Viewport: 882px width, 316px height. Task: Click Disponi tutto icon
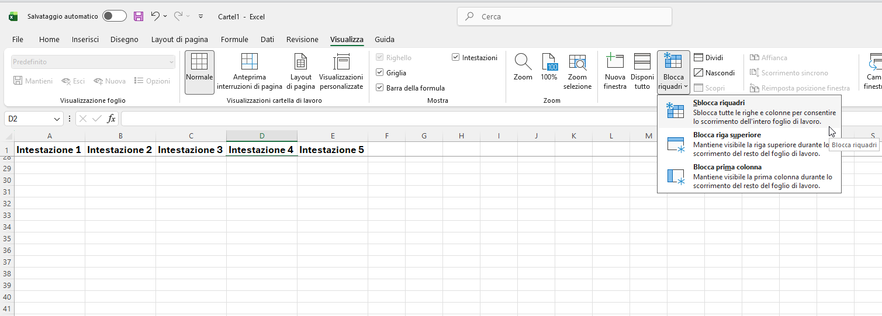642,62
